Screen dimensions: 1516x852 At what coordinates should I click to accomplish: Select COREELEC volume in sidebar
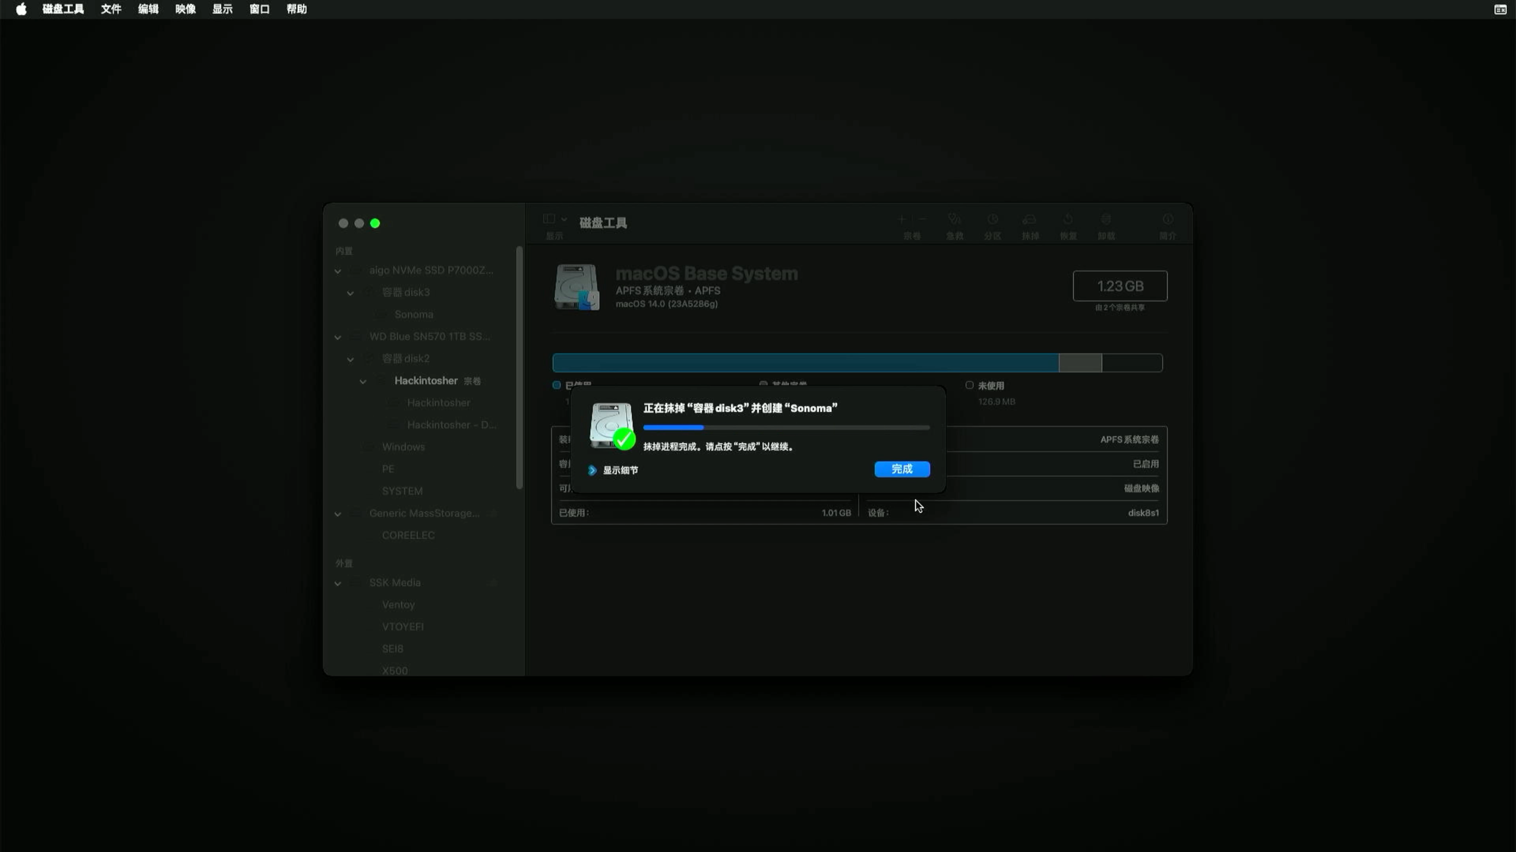[x=408, y=535]
